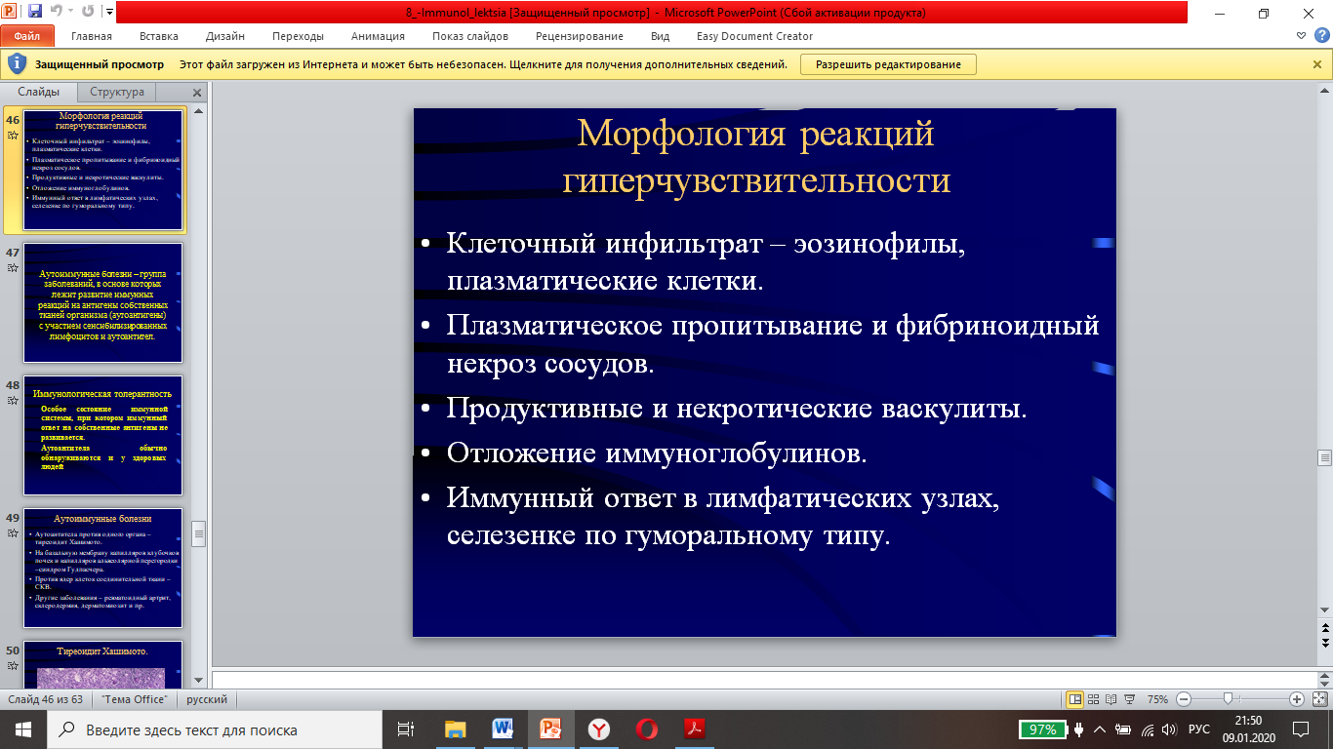Click thumbnail pane scrollbar up arrow
Viewport: 1333px width, 749px height.
click(199, 112)
